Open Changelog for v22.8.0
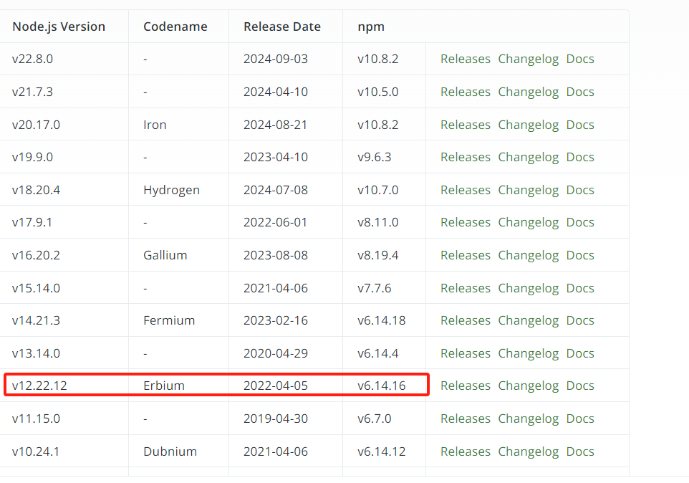The height and width of the screenshot is (483, 689). click(528, 59)
